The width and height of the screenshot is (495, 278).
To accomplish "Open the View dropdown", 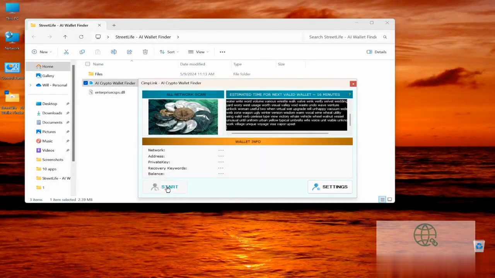I will coord(198,52).
